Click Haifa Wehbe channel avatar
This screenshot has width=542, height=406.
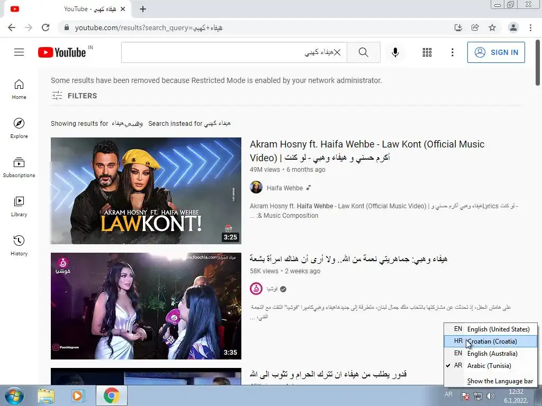pyautogui.click(x=256, y=188)
